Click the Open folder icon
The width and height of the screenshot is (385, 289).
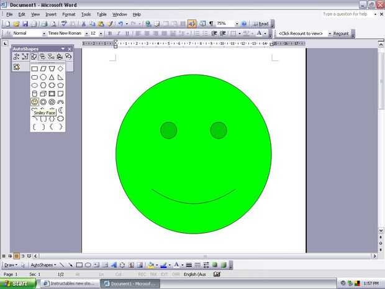click(x=16, y=24)
